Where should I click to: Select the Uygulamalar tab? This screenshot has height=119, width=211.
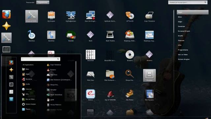[x=43, y=2]
